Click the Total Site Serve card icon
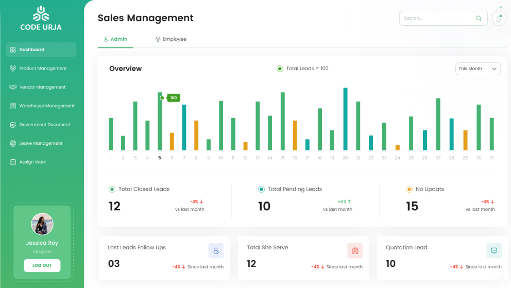511x288 pixels. (x=355, y=251)
